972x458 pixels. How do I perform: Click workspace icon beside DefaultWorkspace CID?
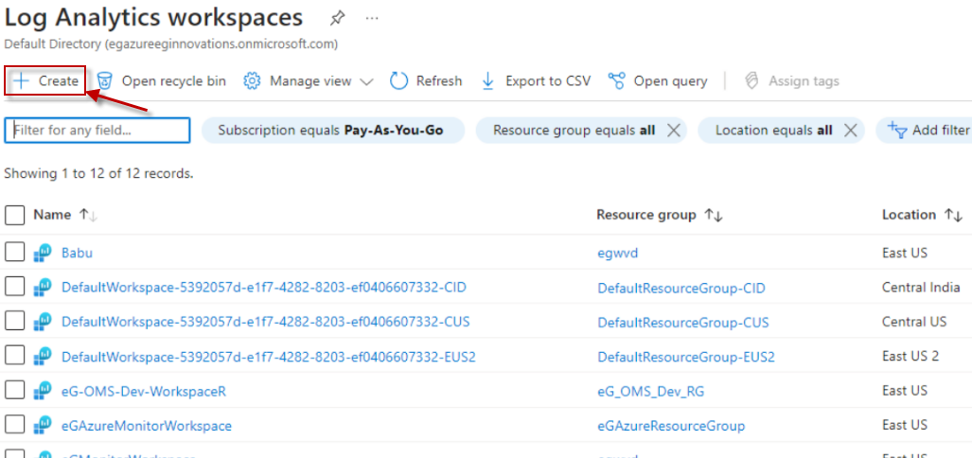click(x=43, y=288)
